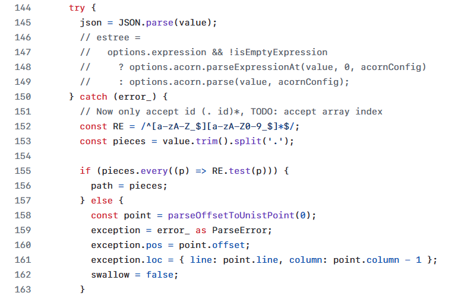Viewport: 458px width, 299px height.
Task: Click line number 144
Action: 21,8
